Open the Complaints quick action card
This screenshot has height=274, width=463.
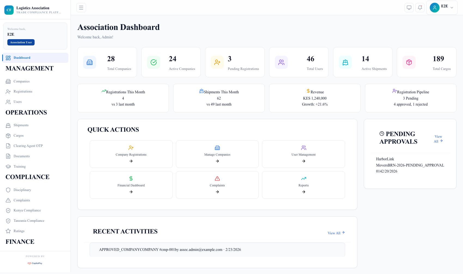coord(217,185)
